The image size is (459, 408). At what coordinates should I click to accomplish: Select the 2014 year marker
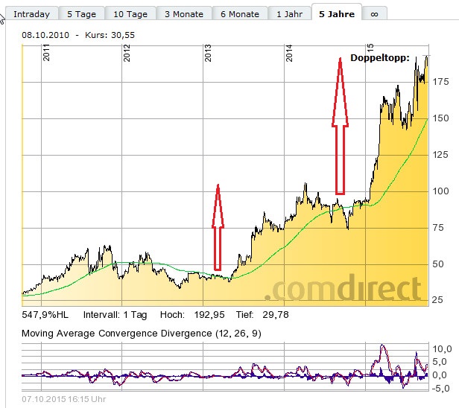[288, 52]
